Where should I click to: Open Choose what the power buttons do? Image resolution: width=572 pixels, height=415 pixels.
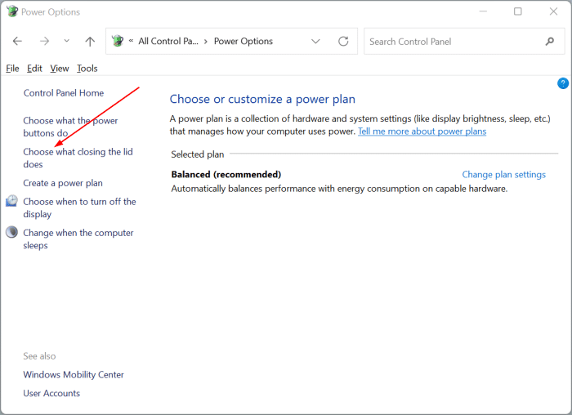click(70, 127)
